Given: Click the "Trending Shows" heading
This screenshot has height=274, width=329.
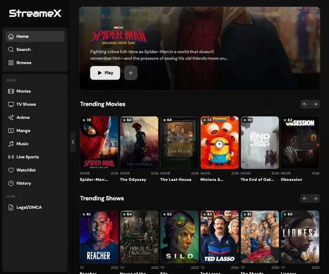Looking at the screenshot, I should pos(102,198).
